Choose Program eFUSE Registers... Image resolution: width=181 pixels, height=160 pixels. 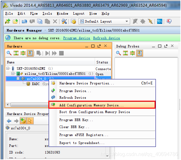point(102,135)
